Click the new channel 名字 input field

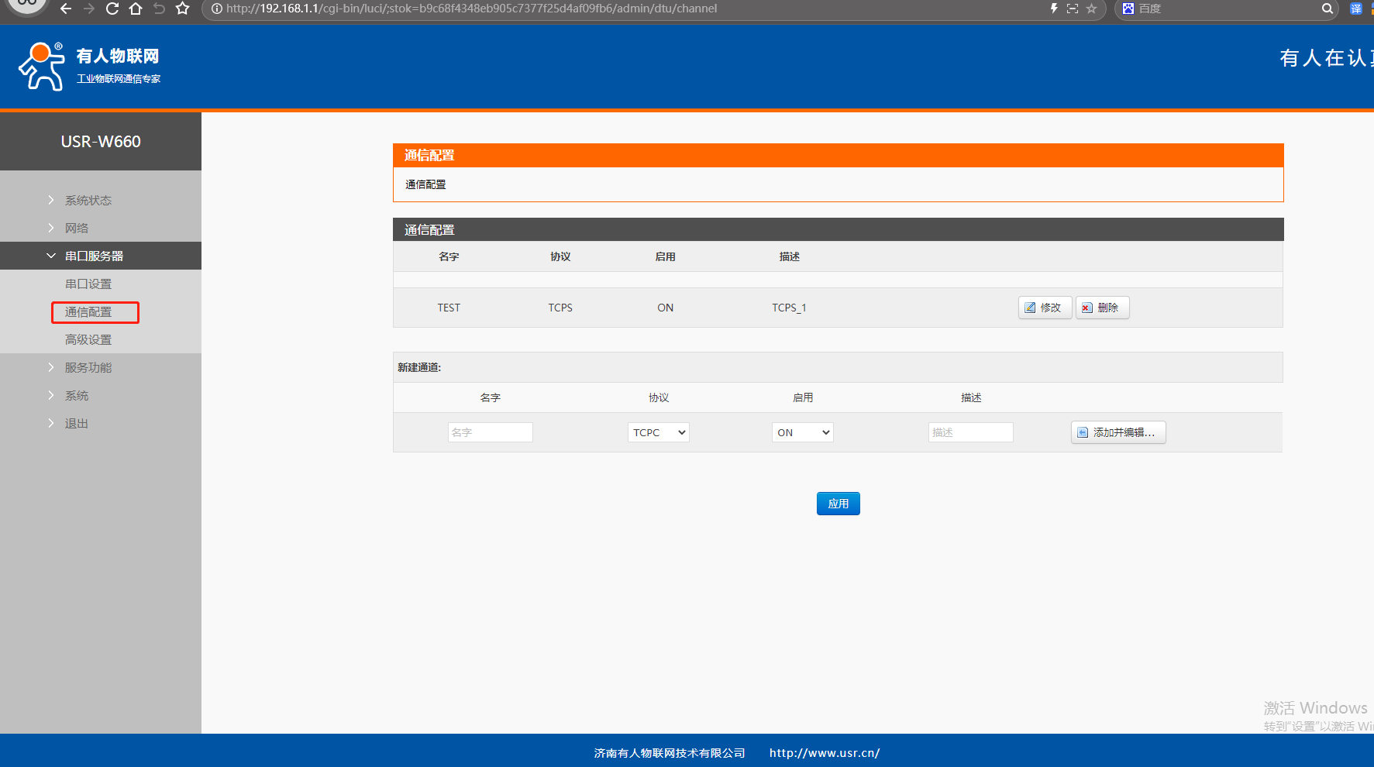(490, 432)
